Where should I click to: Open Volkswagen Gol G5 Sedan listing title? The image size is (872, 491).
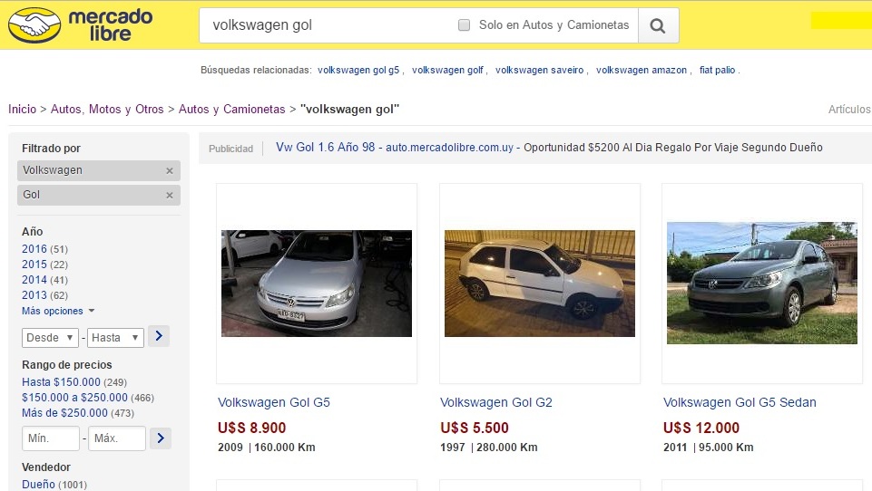(740, 402)
